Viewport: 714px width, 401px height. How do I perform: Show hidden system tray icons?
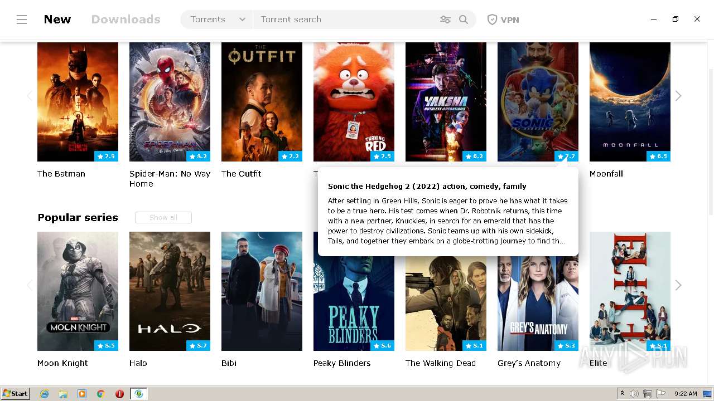click(x=622, y=394)
